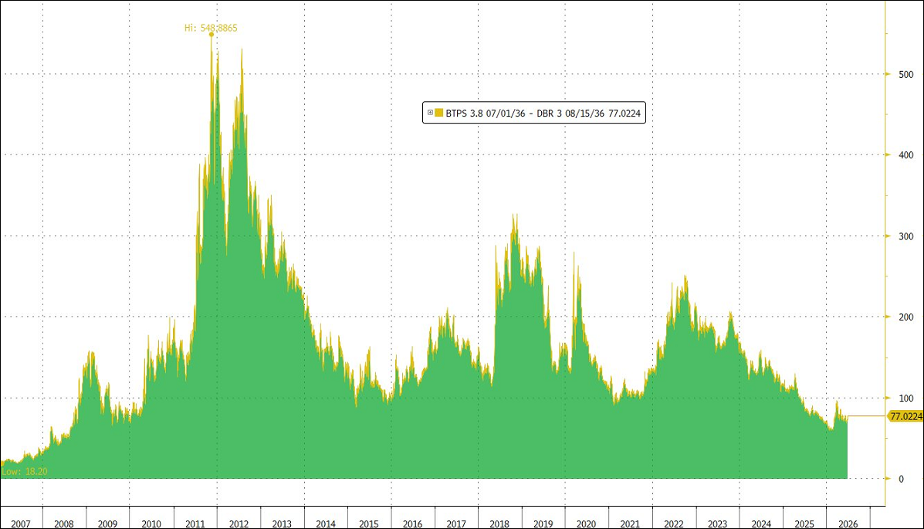Click the Hi: 548.8865 label

(x=211, y=28)
